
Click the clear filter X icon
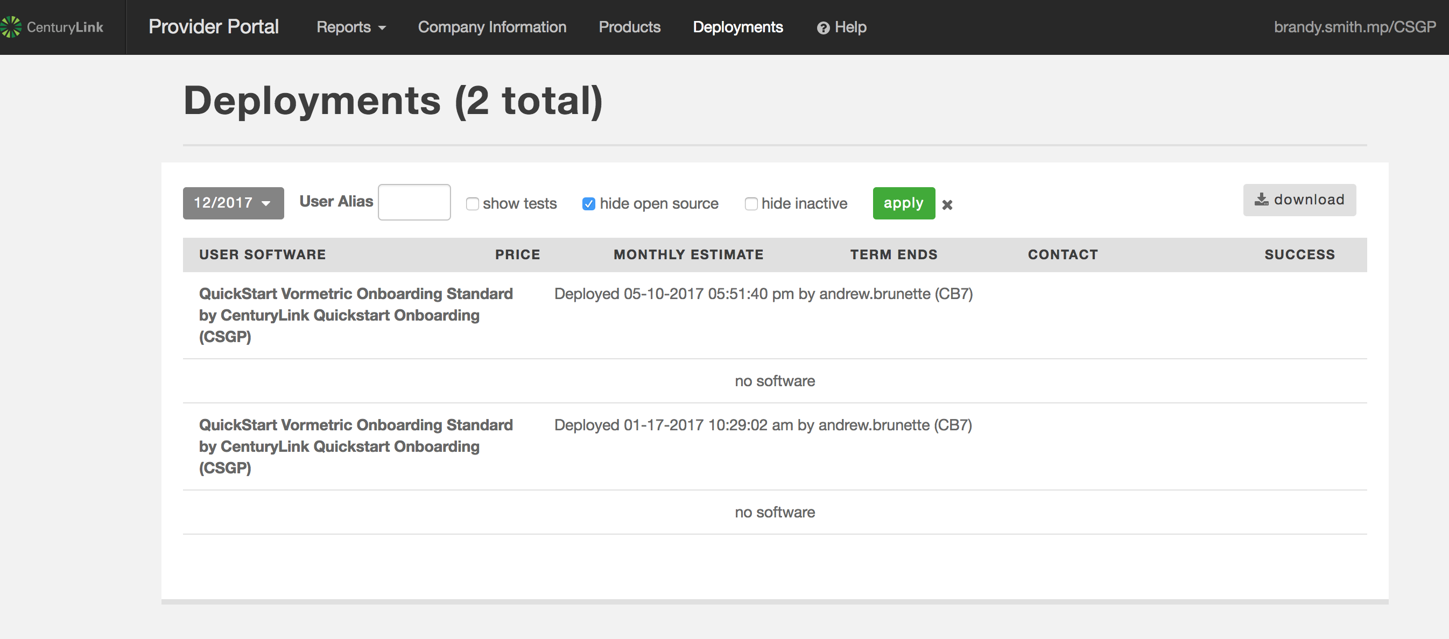point(947,204)
